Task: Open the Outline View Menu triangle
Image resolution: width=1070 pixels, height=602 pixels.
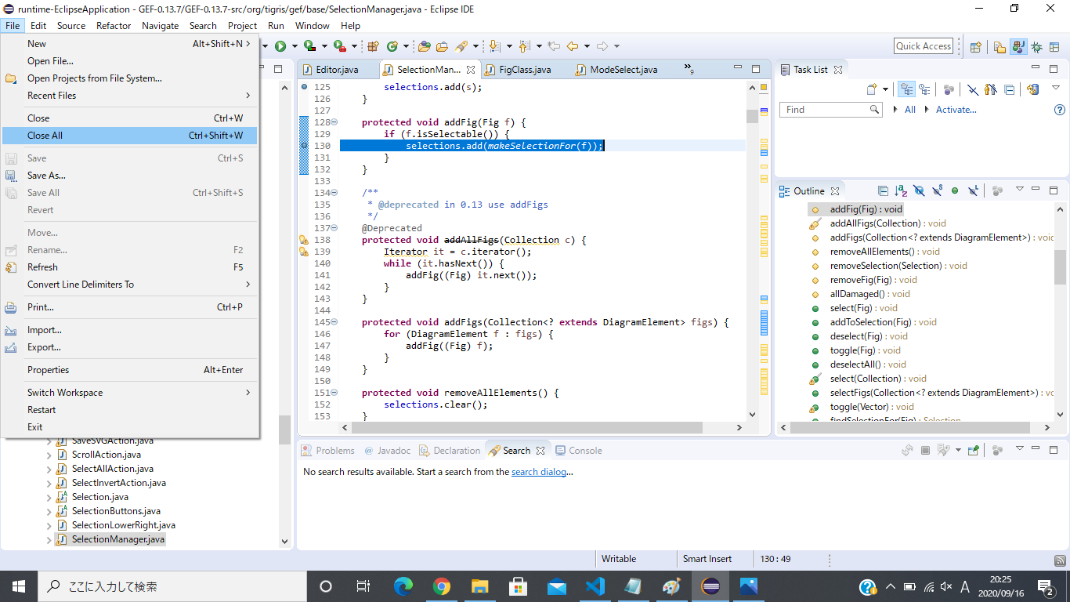Action: click(1020, 189)
